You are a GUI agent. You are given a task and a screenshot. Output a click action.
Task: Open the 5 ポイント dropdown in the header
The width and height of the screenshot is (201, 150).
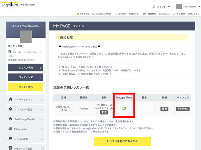point(161,6)
